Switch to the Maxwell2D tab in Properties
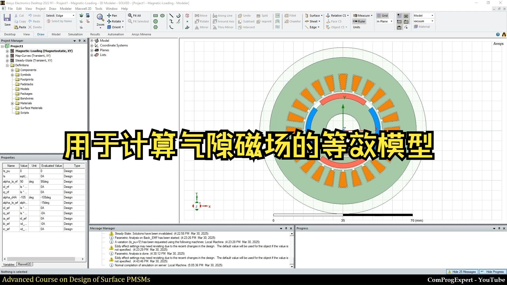Screen dimensions: 507x285 click(x=24, y=264)
